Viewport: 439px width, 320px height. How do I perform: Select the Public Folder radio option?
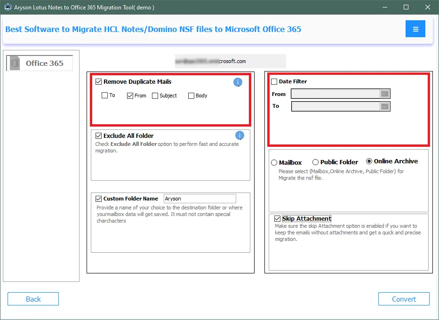pos(316,162)
